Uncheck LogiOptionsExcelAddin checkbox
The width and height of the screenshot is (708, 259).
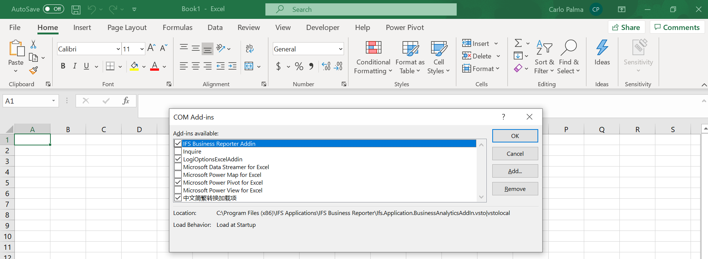click(178, 159)
